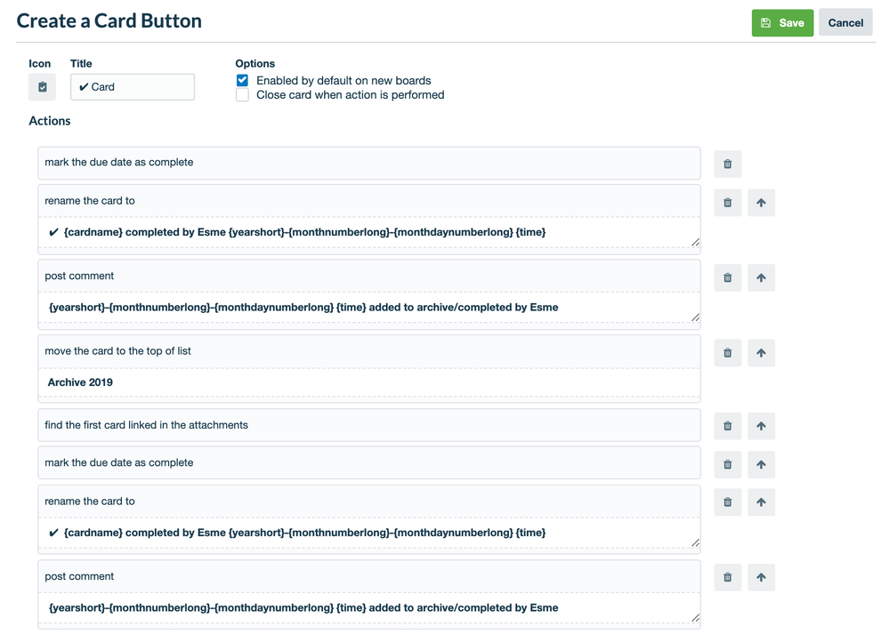The image size is (889, 642).
Task: Open the second "post comment" action selector
Action: point(368,576)
